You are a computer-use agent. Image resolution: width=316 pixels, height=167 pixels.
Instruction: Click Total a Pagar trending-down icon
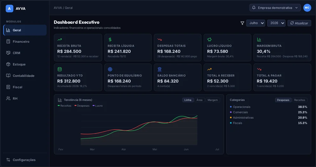pos(259,69)
